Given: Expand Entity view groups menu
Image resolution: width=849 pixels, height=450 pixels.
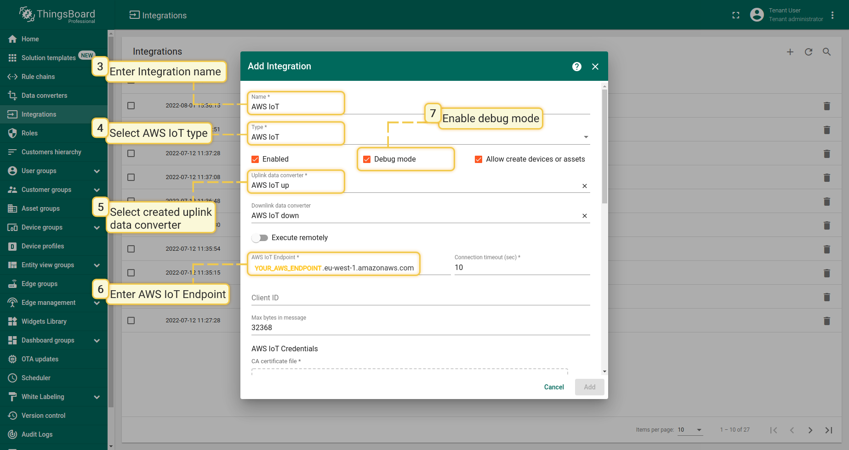Looking at the screenshot, I should pyautogui.click(x=97, y=265).
